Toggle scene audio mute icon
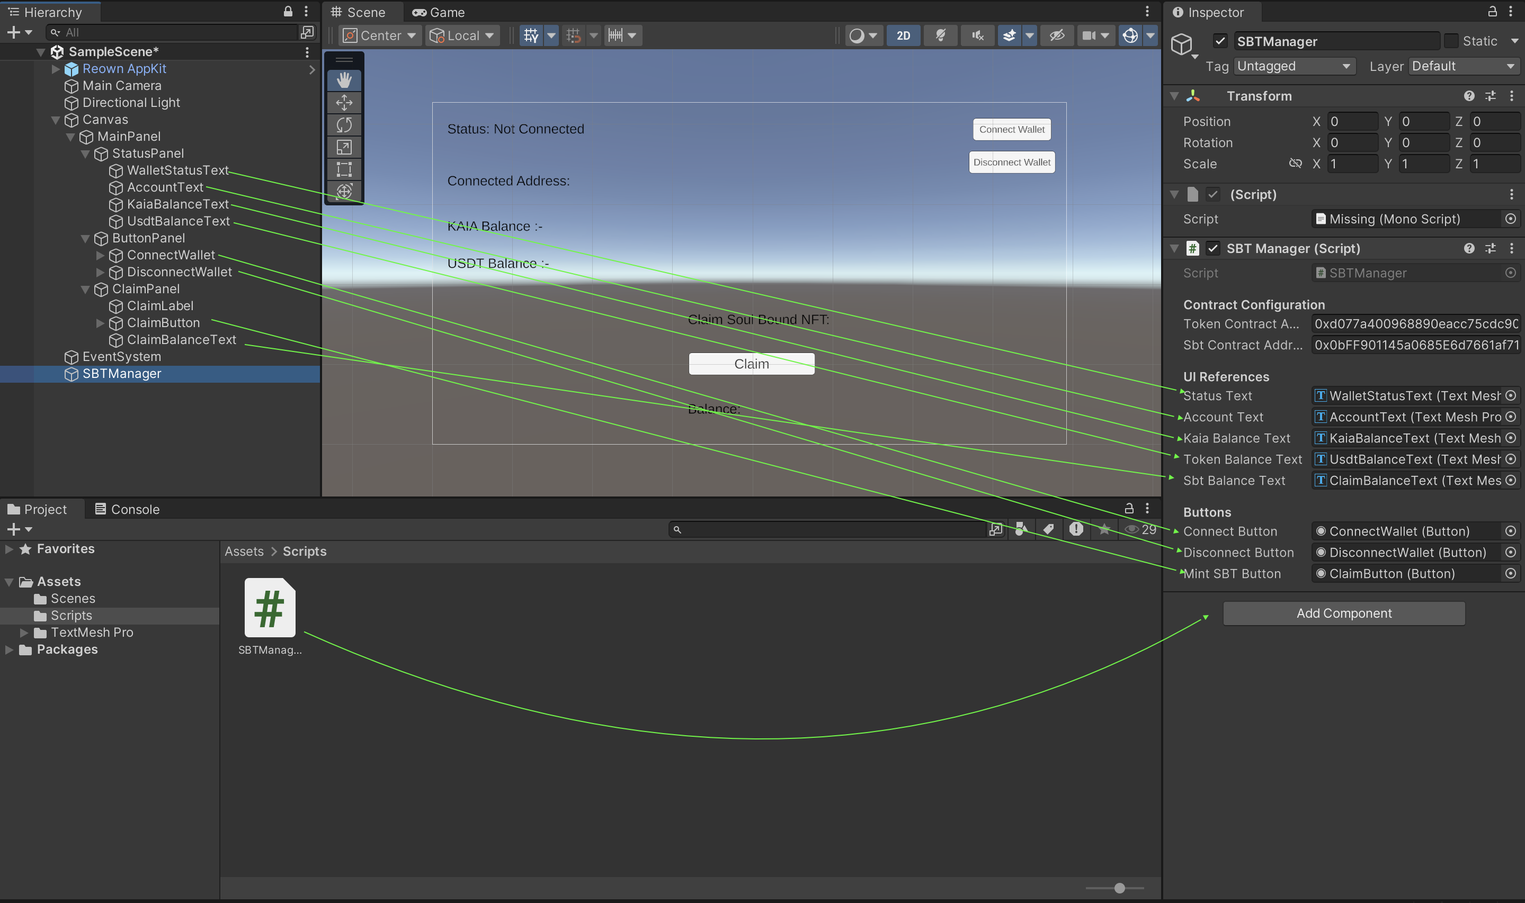Viewport: 1525px width, 903px height. click(978, 35)
